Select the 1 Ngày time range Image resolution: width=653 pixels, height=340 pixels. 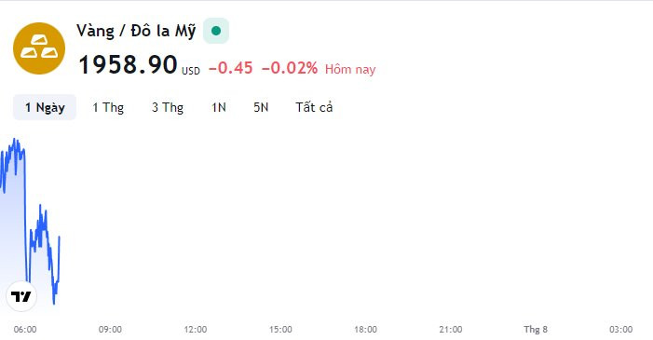(45, 107)
